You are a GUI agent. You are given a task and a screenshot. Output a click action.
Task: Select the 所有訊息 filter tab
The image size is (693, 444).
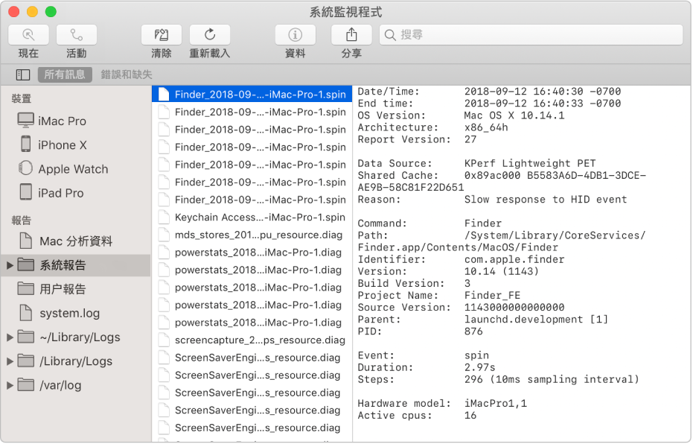[x=65, y=74]
